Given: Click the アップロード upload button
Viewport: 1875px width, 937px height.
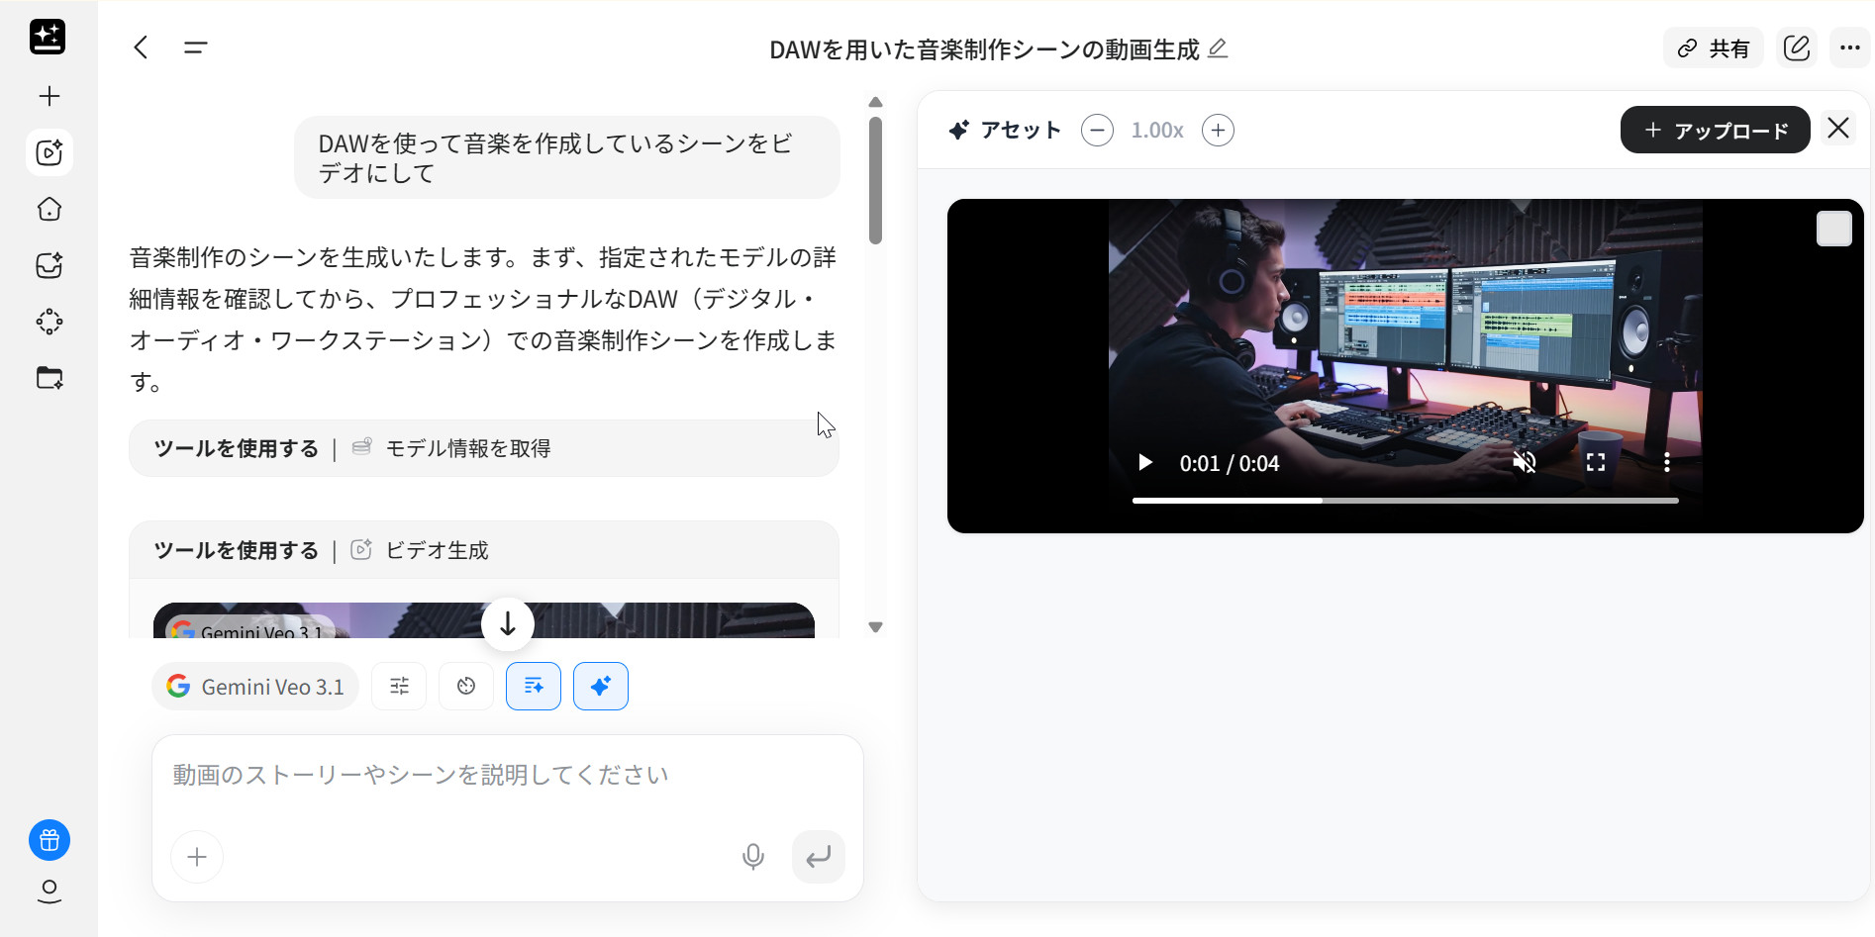Looking at the screenshot, I should pos(1715,131).
